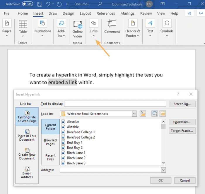Viewport: 205px width, 194px height.
Task: Switch to the Home tab
Action: (x=23, y=13)
